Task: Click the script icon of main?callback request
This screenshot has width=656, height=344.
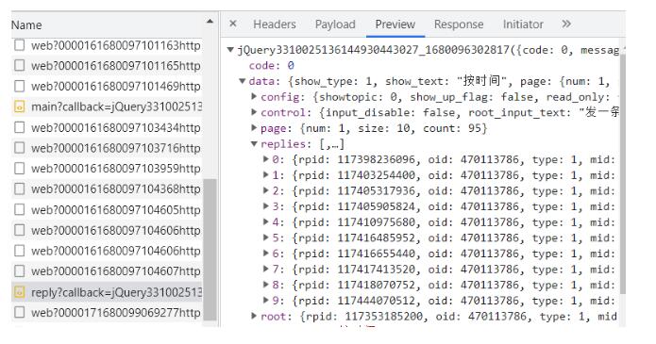Action: click(19, 107)
